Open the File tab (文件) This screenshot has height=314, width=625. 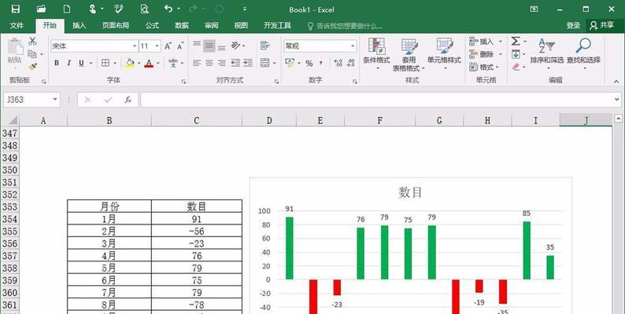(x=17, y=25)
